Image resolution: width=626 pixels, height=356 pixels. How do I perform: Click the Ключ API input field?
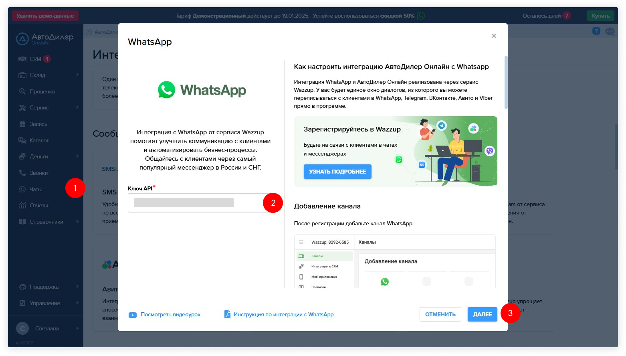coord(196,203)
